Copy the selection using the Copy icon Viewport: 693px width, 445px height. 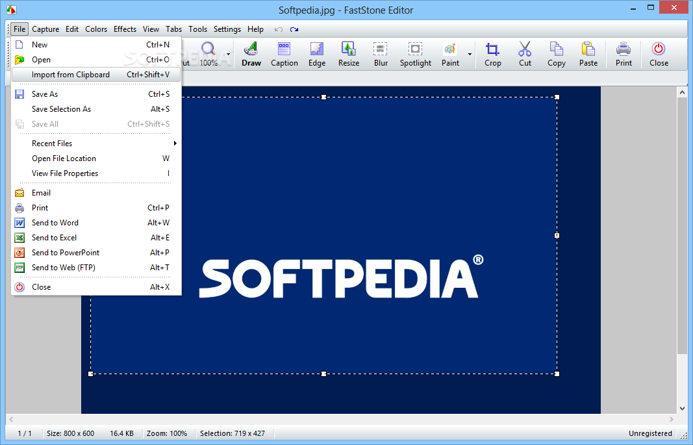pyautogui.click(x=557, y=55)
